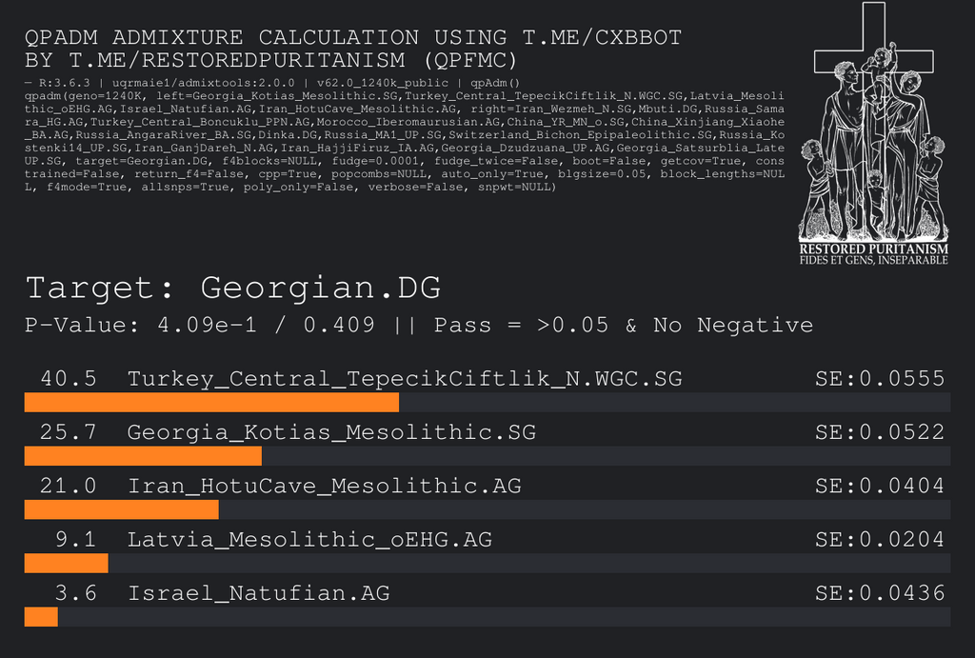Click the orange bar for Iran HotuCave
This screenshot has height=658, width=975.
tap(121, 509)
